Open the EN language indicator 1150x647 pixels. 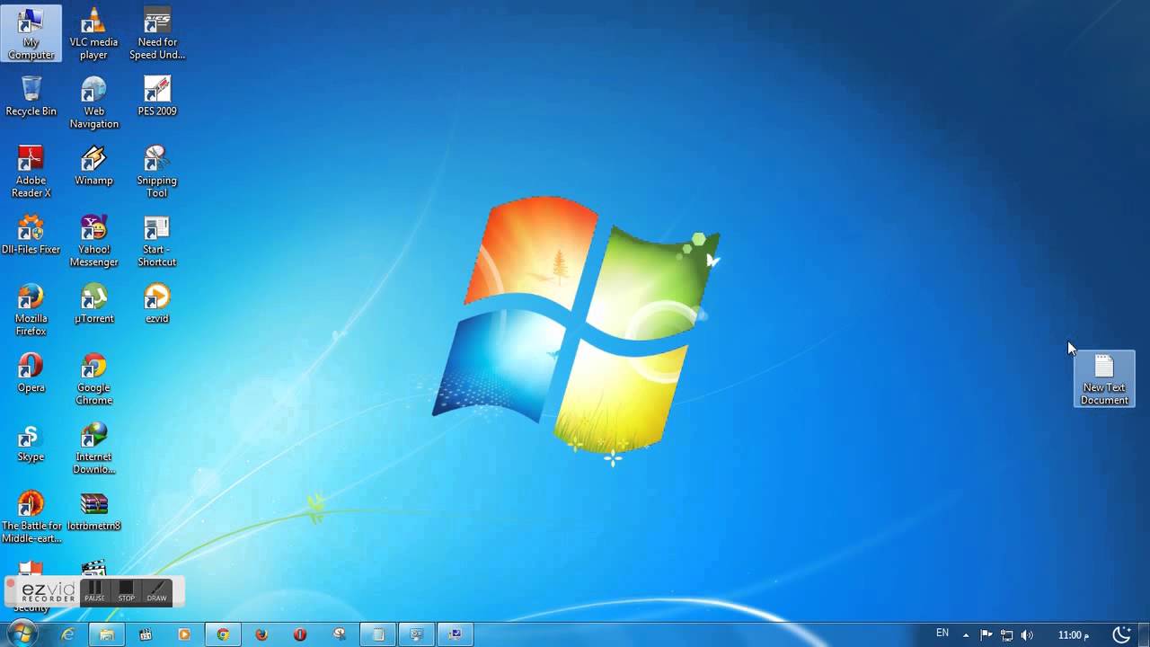coord(942,634)
